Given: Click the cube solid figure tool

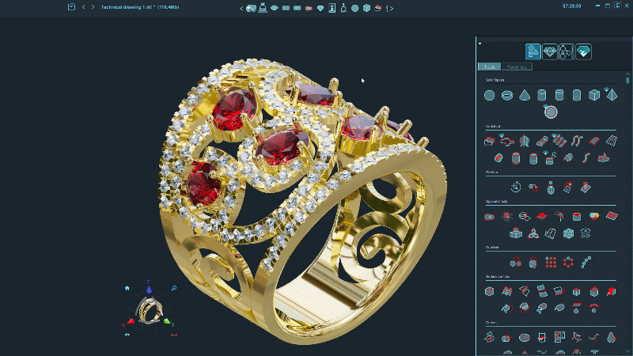Looking at the screenshot, I should pyautogui.click(x=594, y=95).
